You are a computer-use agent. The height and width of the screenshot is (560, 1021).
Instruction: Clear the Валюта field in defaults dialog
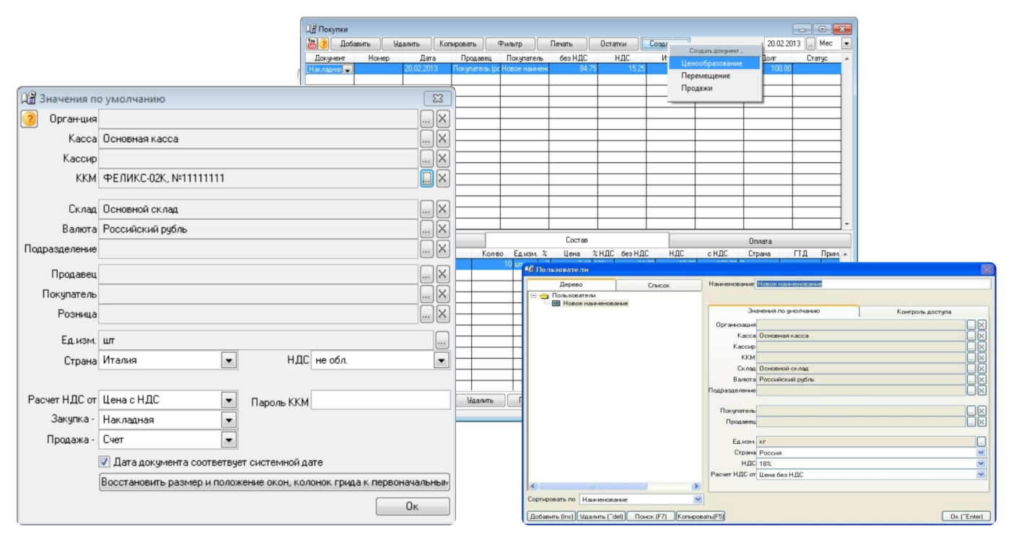pos(442,229)
